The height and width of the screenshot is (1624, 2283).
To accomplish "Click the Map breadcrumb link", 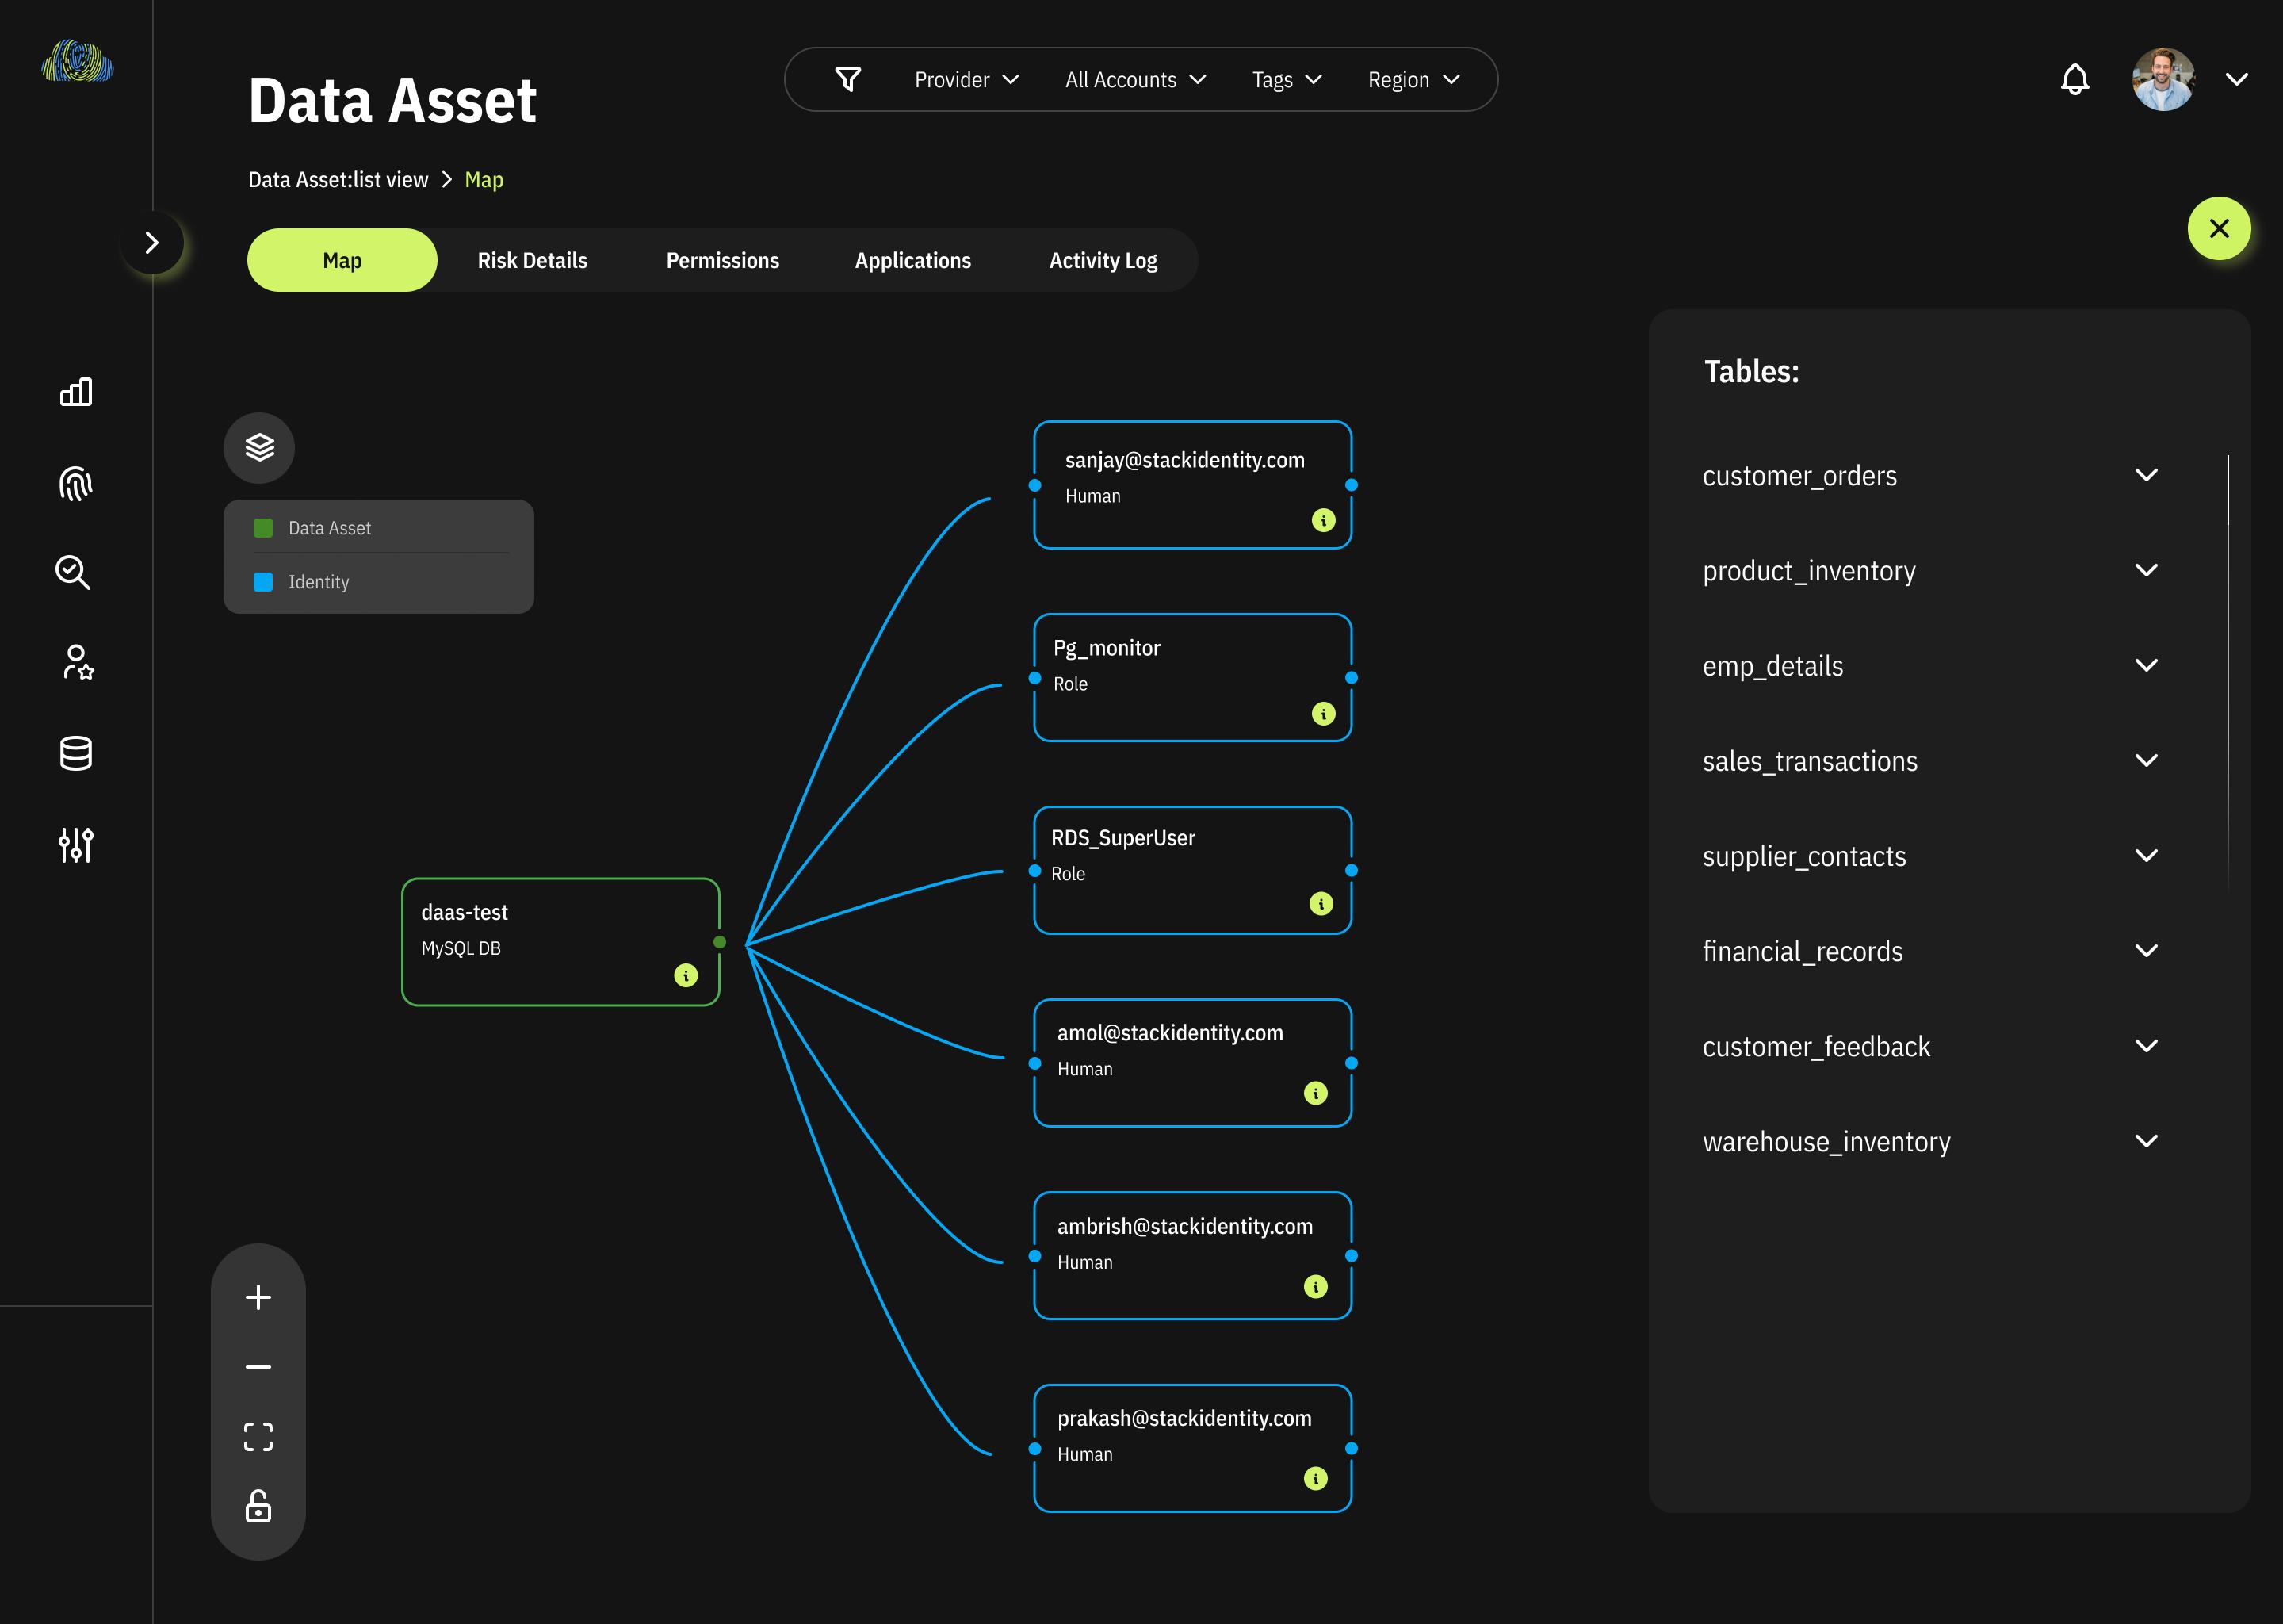I will click(484, 180).
